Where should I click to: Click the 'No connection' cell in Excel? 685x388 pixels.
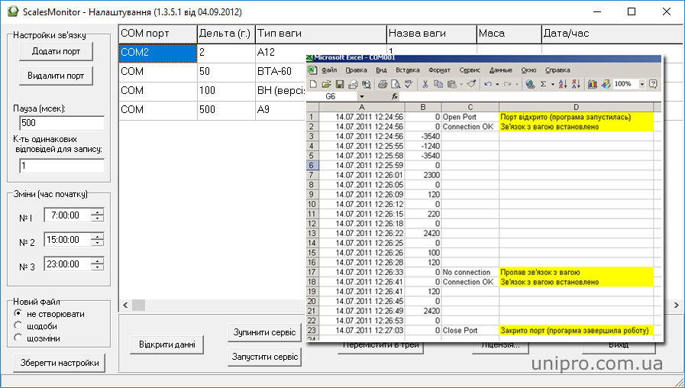[470, 272]
